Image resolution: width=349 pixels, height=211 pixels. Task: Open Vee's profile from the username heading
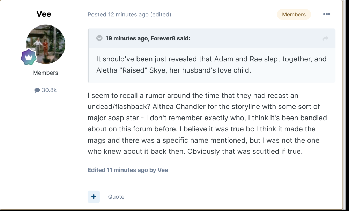coord(44,14)
